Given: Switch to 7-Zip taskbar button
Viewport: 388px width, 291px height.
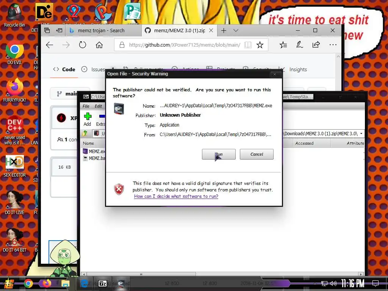Looking at the screenshot, I should click(x=102, y=283).
